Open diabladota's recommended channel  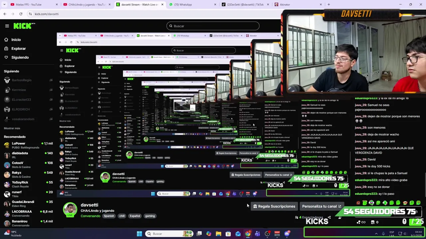click(28, 155)
